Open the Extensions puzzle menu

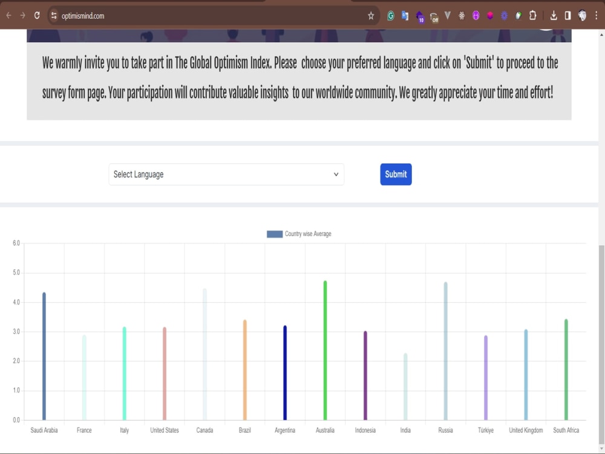click(x=533, y=16)
